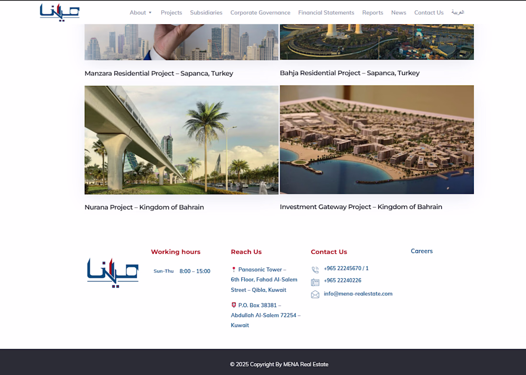
Task: Open the Careers link in the footer
Action: tap(422, 251)
